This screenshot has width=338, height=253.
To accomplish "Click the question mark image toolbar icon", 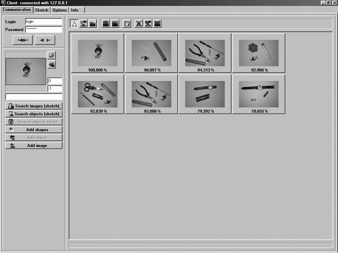I will 106,23.
